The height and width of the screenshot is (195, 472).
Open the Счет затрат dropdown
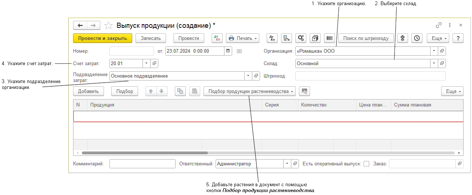coord(146,63)
